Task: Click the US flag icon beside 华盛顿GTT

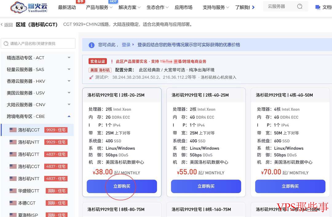Action: [13, 191]
